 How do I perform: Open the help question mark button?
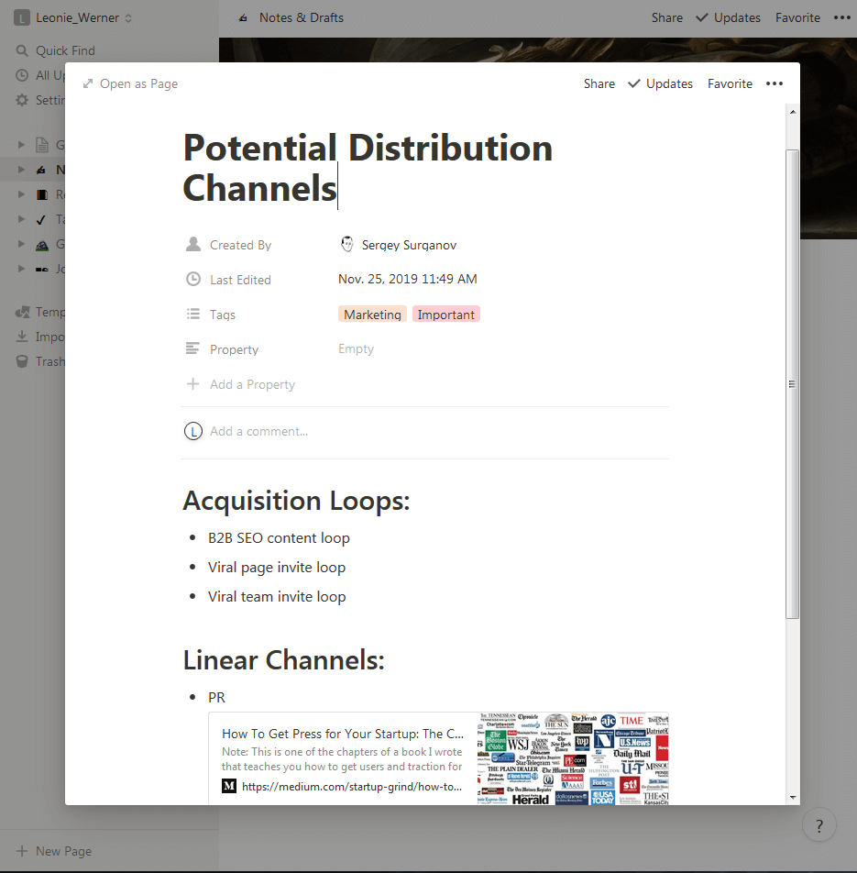tap(819, 825)
